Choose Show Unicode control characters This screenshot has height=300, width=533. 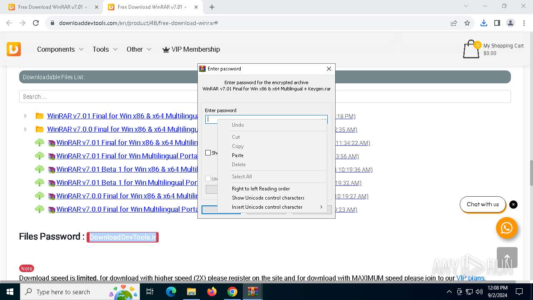click(272, 198)
